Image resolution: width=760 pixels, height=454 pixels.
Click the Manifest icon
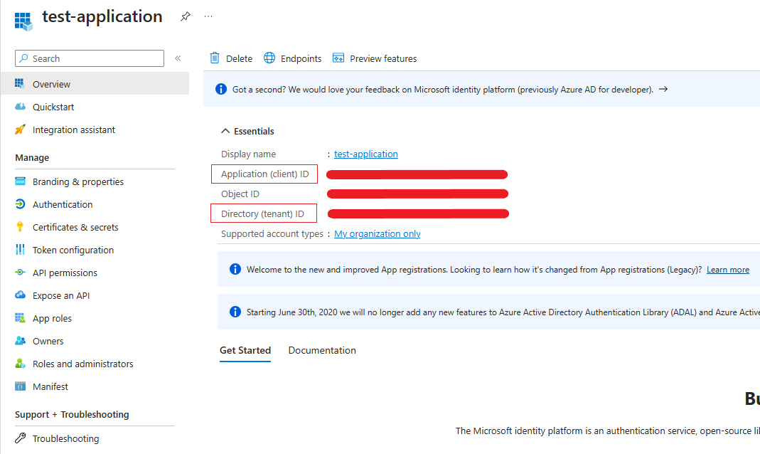[x=20, y=386]
